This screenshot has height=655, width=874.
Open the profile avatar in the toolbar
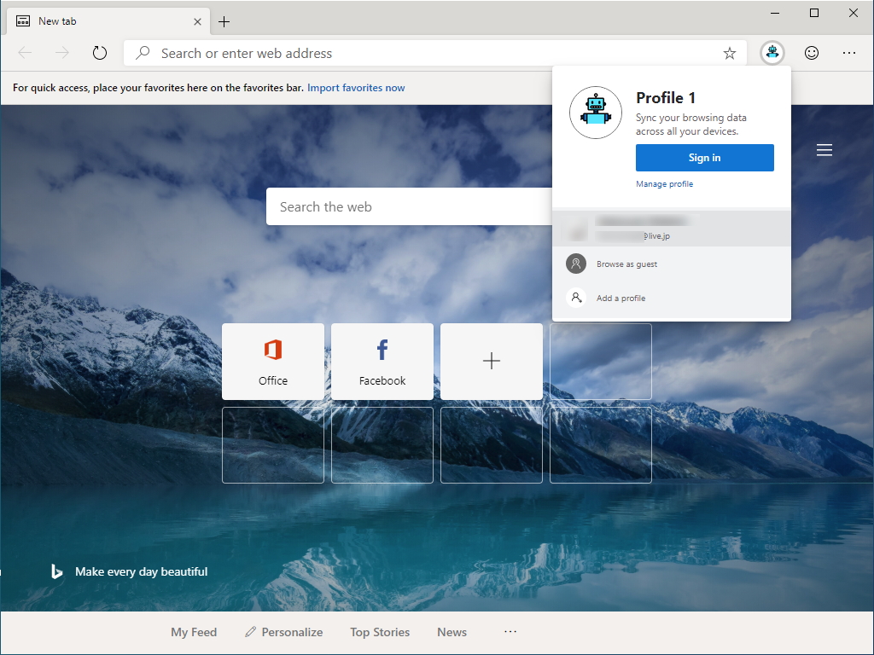[772, 52]
